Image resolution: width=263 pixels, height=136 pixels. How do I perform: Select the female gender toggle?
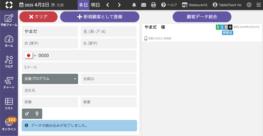click(x=37, y=114)
